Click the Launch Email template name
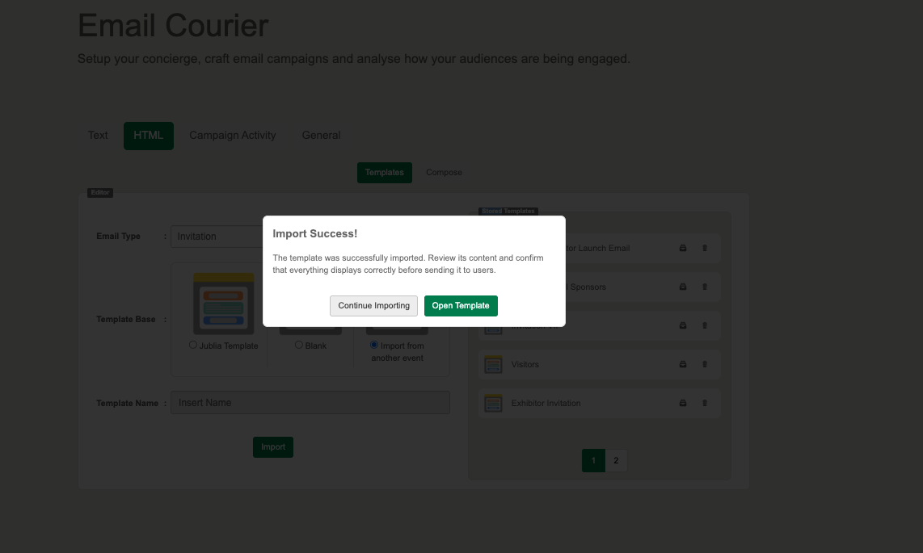Image resolution: width=923 pixels, height=553 pixels. [x=597, y=248]
